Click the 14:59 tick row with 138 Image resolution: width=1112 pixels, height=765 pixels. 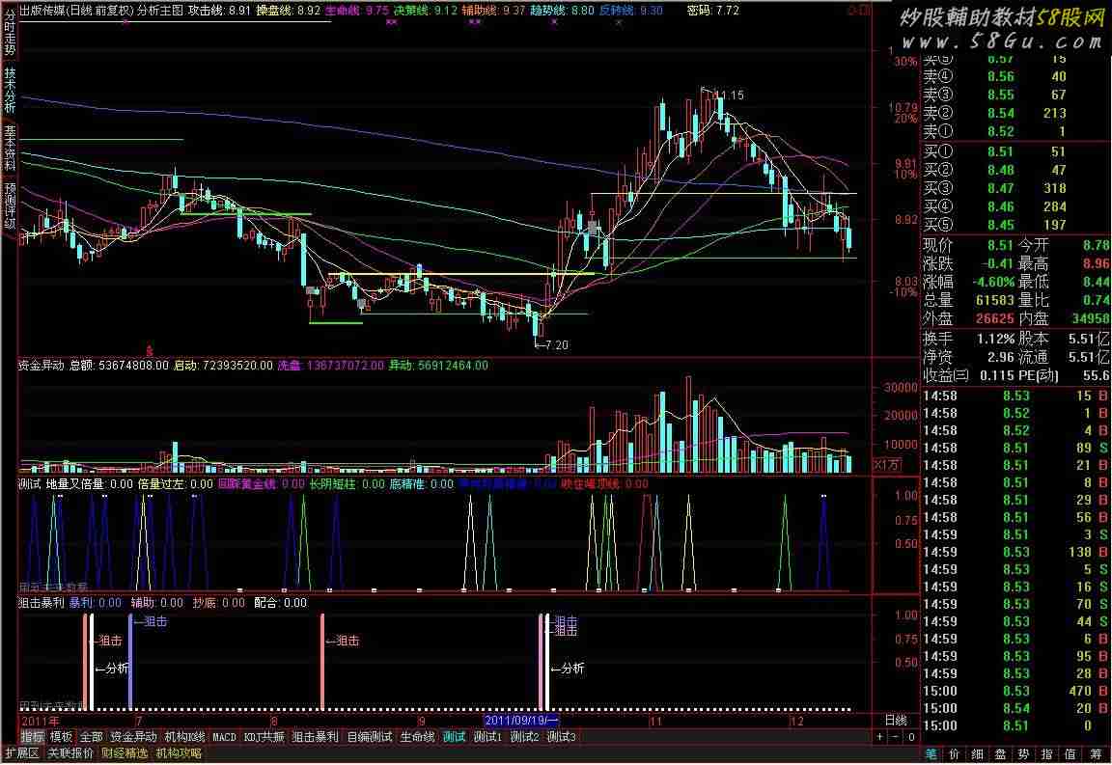(1015, 552)
